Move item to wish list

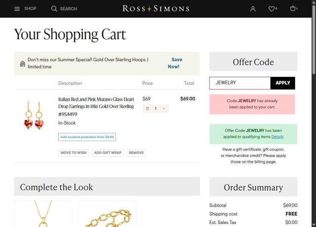[74, 153]
